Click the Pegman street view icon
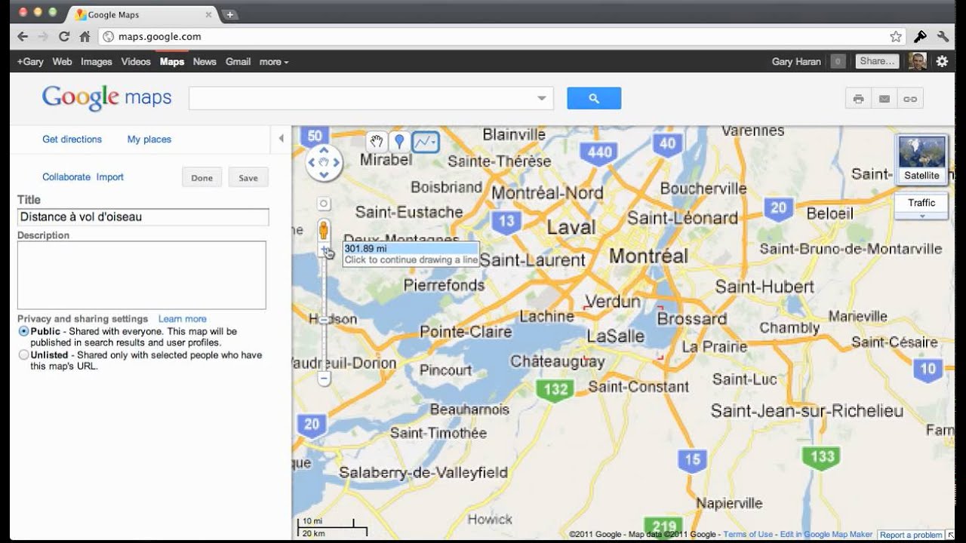This screenshot has height=543, width=966. [324, 229]
